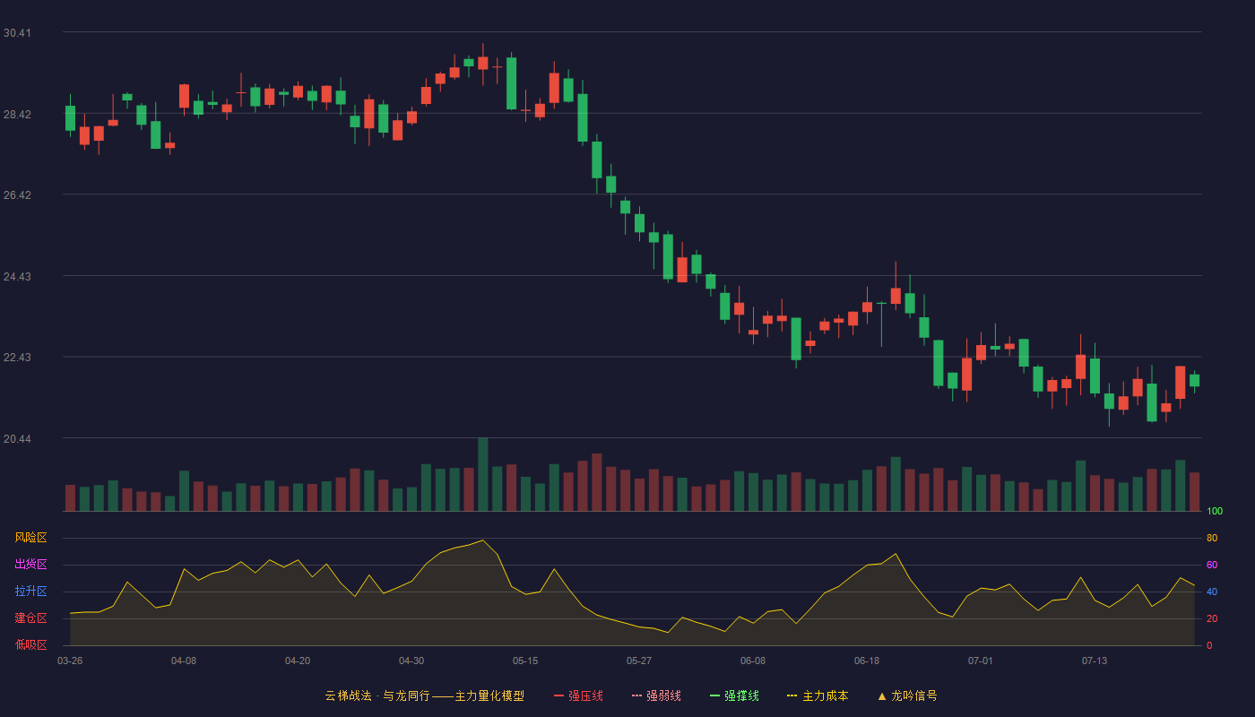
Task: Click the 30.41 price axis label
Action: (16, 33)
